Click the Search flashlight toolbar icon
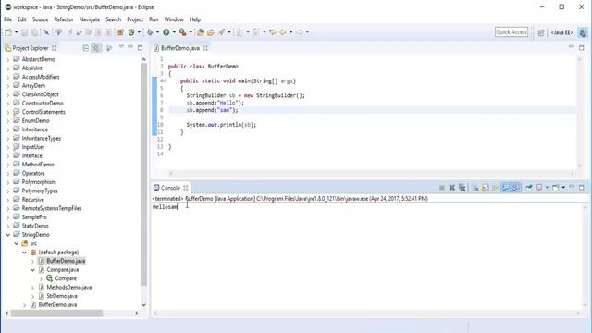 click(x=221, y=32)
